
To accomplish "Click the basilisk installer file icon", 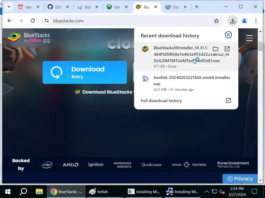I will 145,78.
